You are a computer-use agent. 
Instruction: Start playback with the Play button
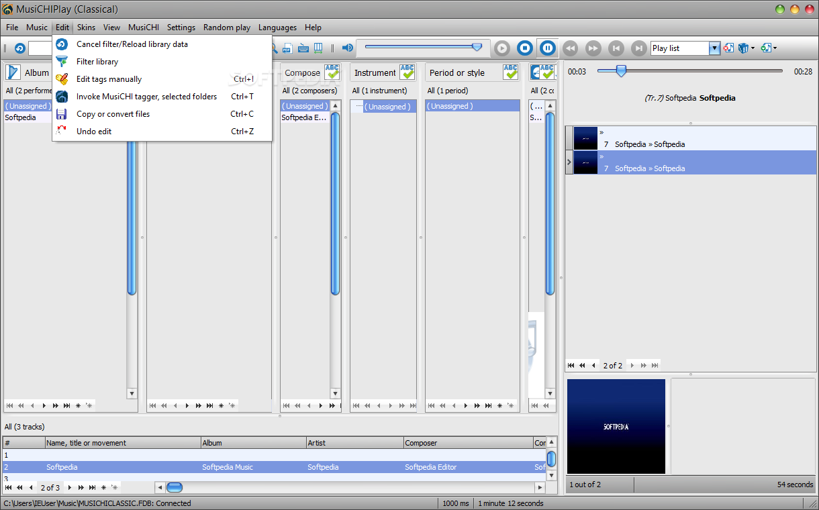(502, 48)
